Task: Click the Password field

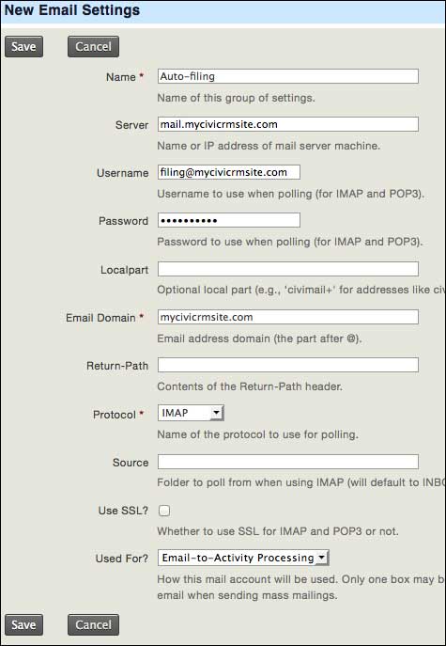Action: coord(229,220)
